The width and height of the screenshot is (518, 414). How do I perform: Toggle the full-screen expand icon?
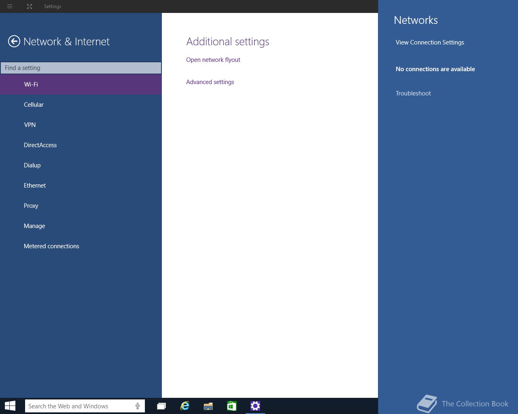pos(30,6)
